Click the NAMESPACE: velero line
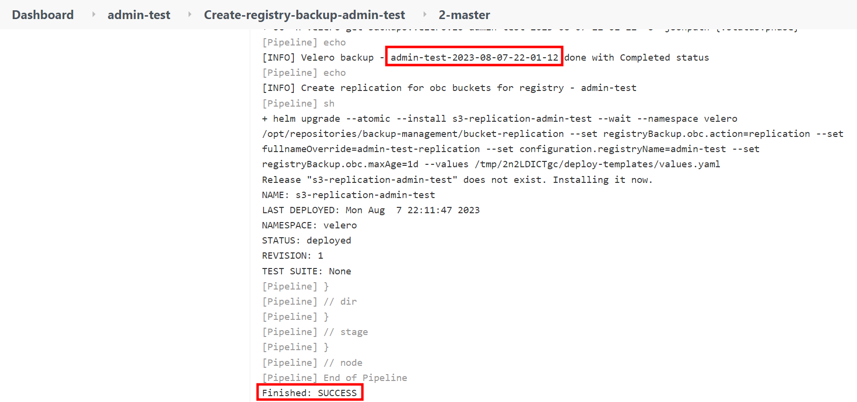The image size is (857, 402). point(309,225)
